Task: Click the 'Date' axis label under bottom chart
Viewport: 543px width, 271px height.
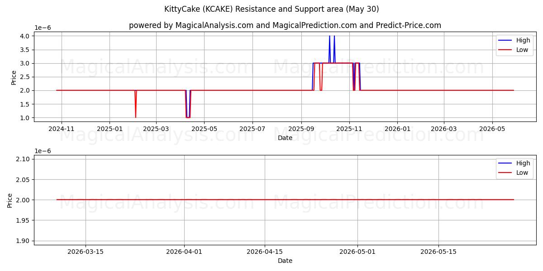Action: [x=285, y=261]
